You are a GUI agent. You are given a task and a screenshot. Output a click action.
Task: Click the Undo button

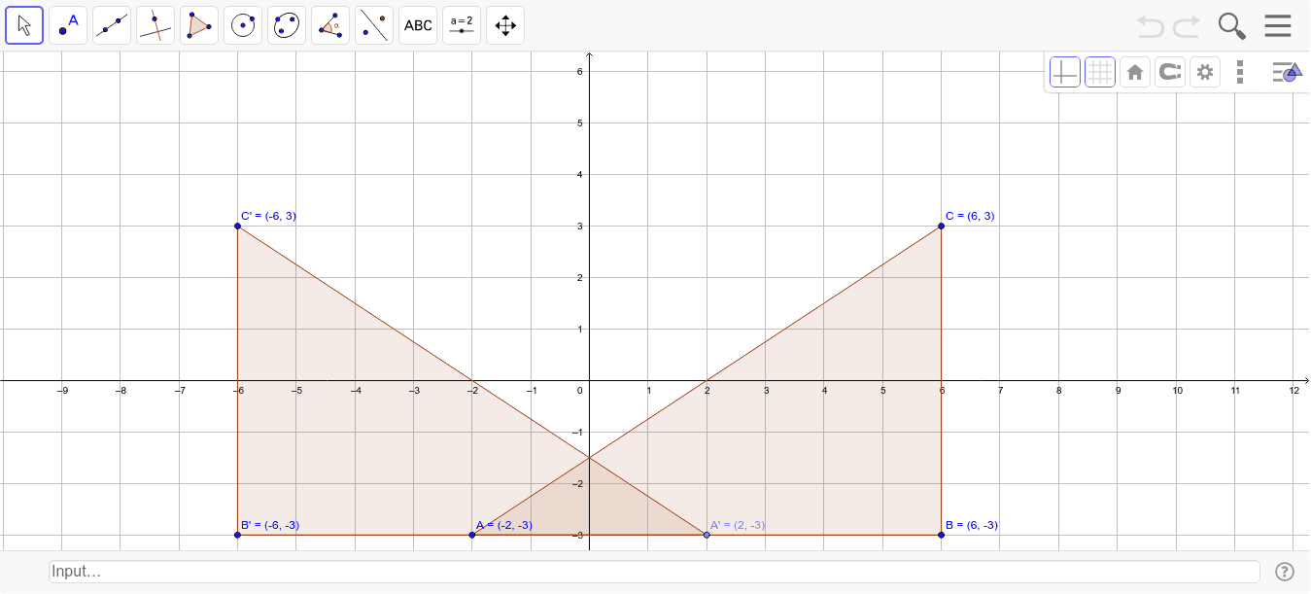tap(1150, 26)
